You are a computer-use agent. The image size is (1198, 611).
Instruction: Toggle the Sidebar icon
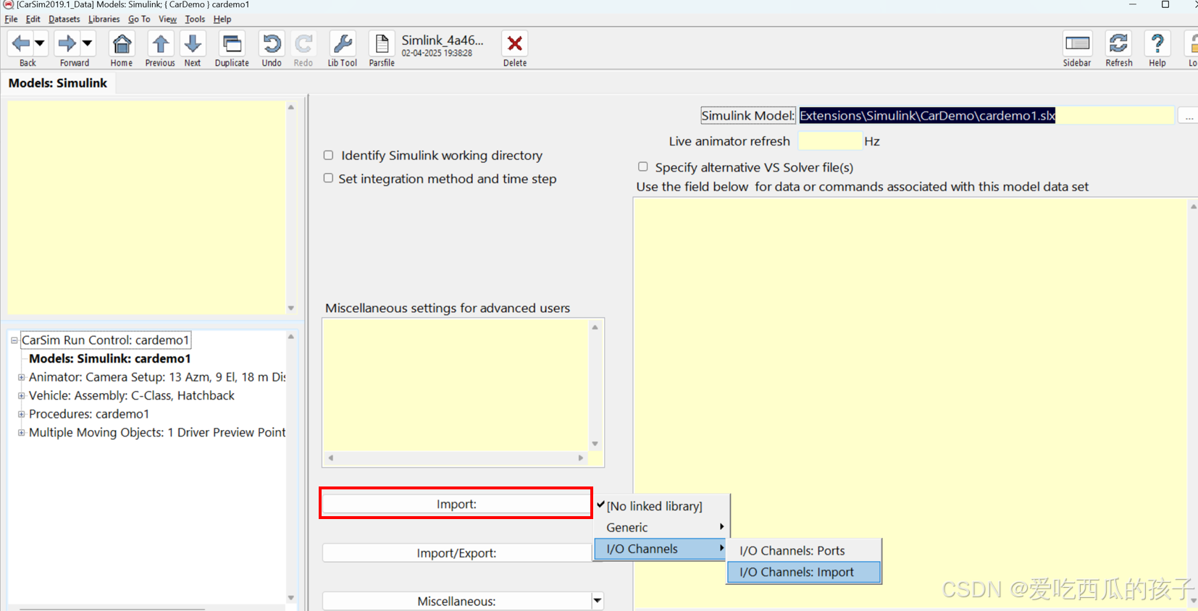[1077, 43]
